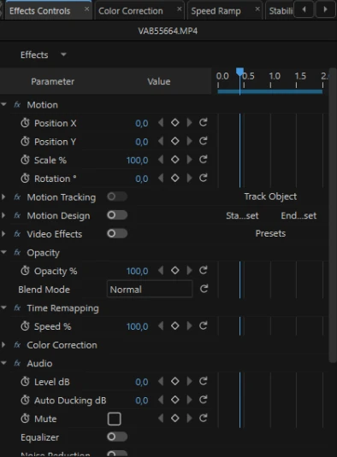Screen dimensions: 337x457
Task: Check the Mute checkbox
Action: tap(114, 419)
